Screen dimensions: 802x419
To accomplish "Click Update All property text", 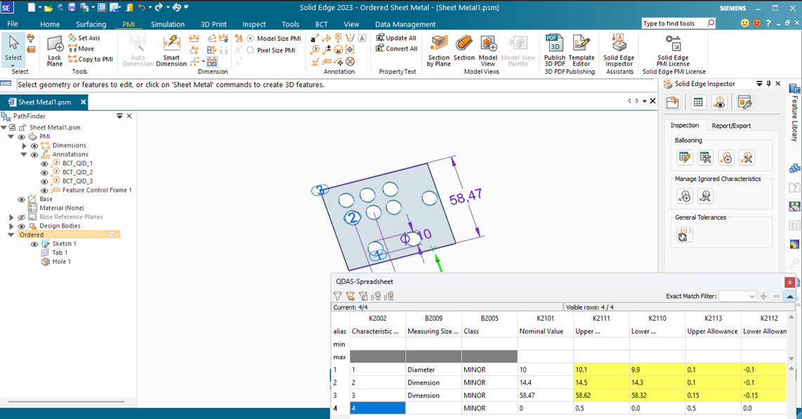I will 396,38.
